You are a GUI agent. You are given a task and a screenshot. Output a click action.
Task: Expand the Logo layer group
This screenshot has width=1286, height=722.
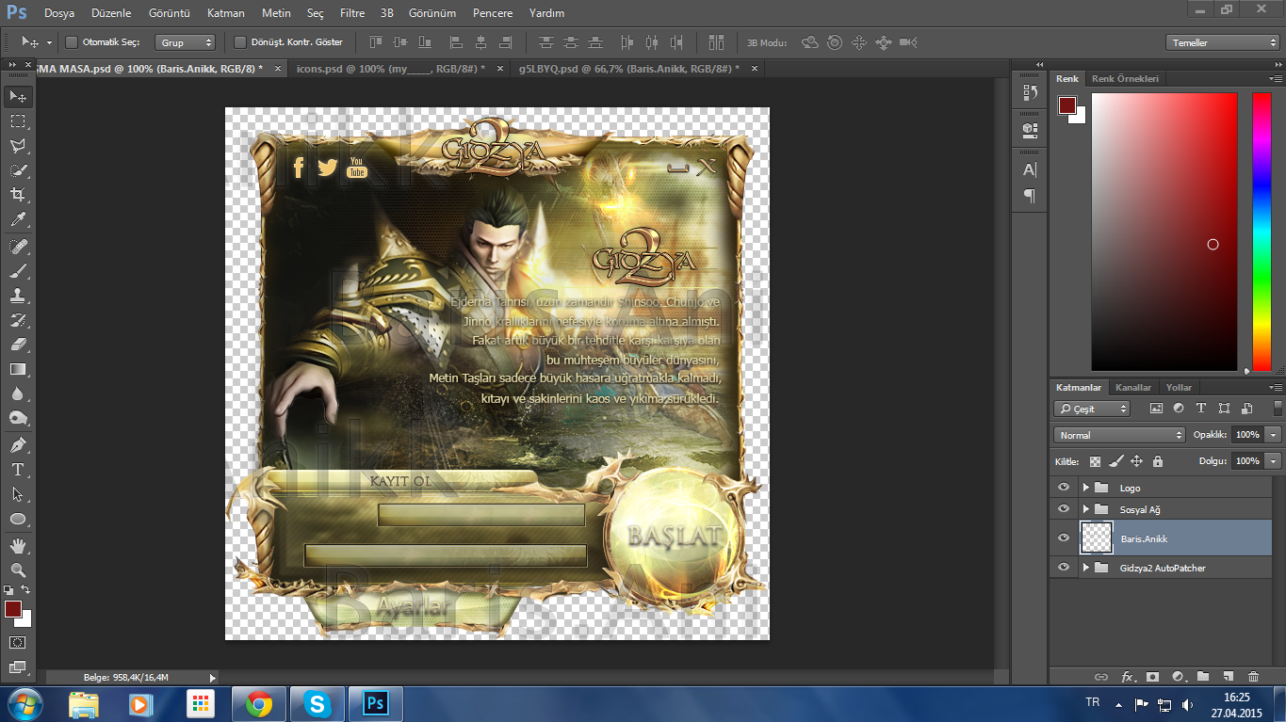pos(1085,488)
